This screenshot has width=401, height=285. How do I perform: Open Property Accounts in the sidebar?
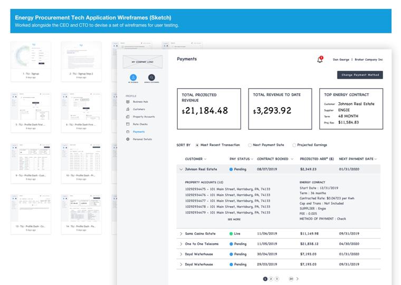(x=144, y=117)
